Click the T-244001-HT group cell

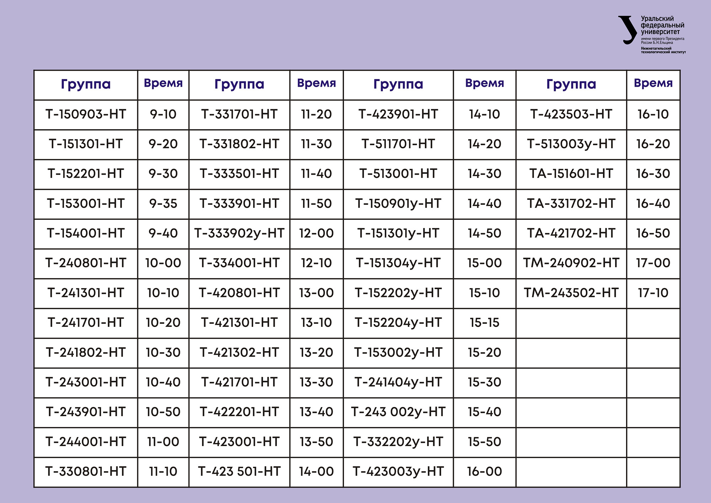86,442
